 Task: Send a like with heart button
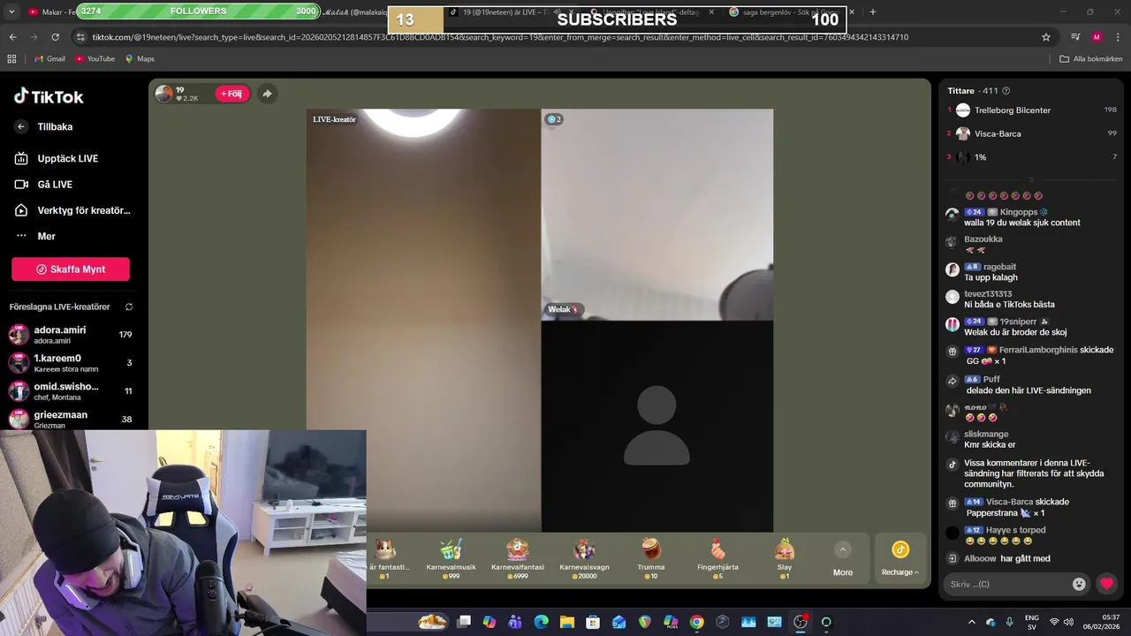[1106, 584]
